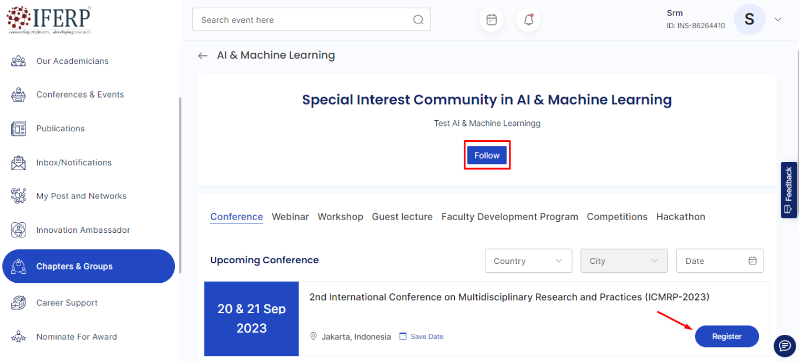Image resolution: width=799 pixels, height=362 pixels.
Task: Register for the ICMRP-2023 conference
Action: pyautogui.click(x=726, y=336)
